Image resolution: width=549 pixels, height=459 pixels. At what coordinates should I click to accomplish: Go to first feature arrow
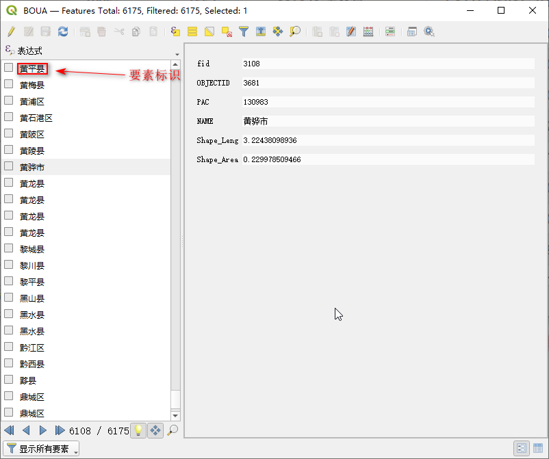click(10, 430)
